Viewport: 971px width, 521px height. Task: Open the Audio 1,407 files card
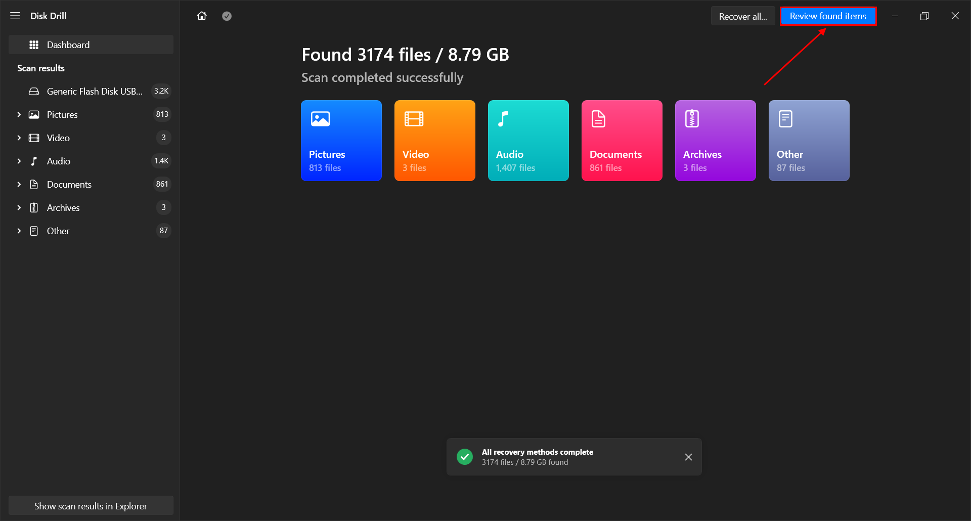(x=528, y=140)
